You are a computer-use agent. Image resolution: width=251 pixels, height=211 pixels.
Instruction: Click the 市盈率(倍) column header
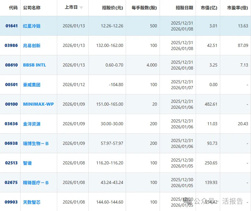238,7
